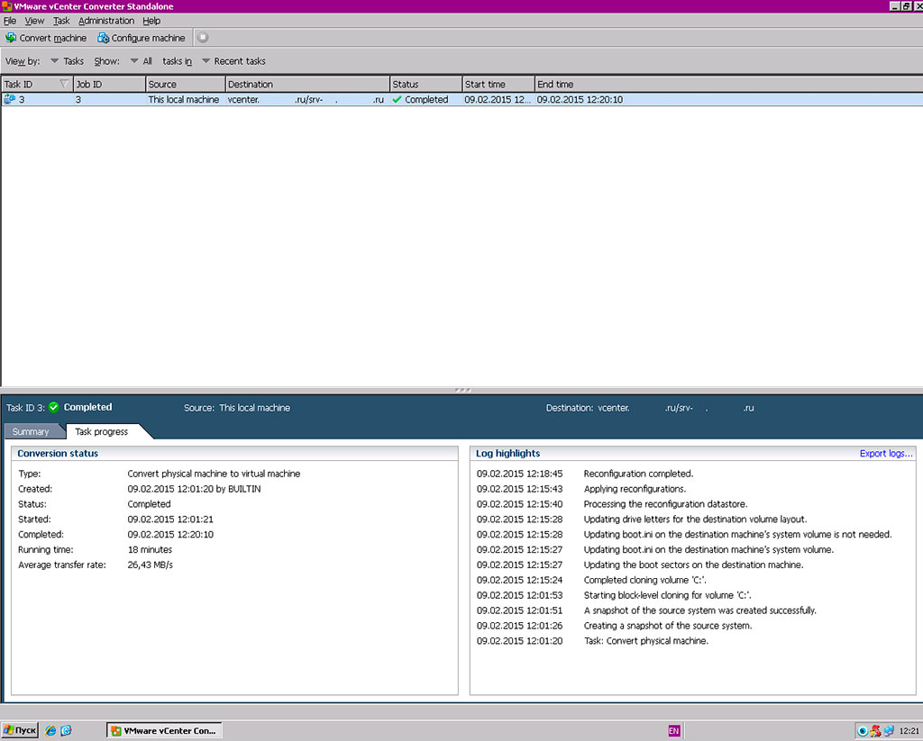923x741 pixels.
Task: Sort by Status column header
Action: coord(426,84)
